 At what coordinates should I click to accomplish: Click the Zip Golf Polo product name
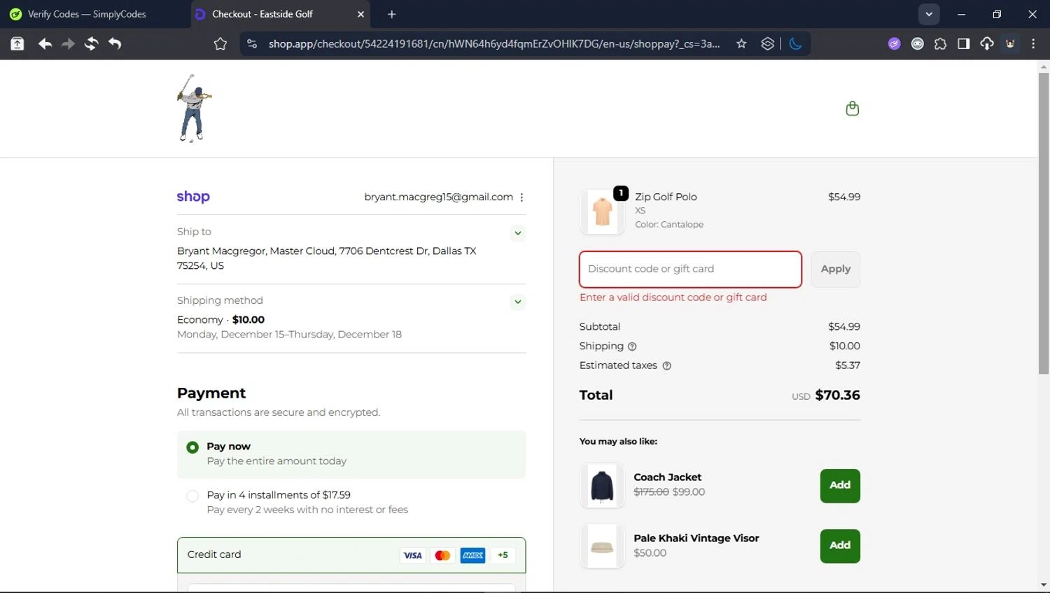(x=666, y=197)
